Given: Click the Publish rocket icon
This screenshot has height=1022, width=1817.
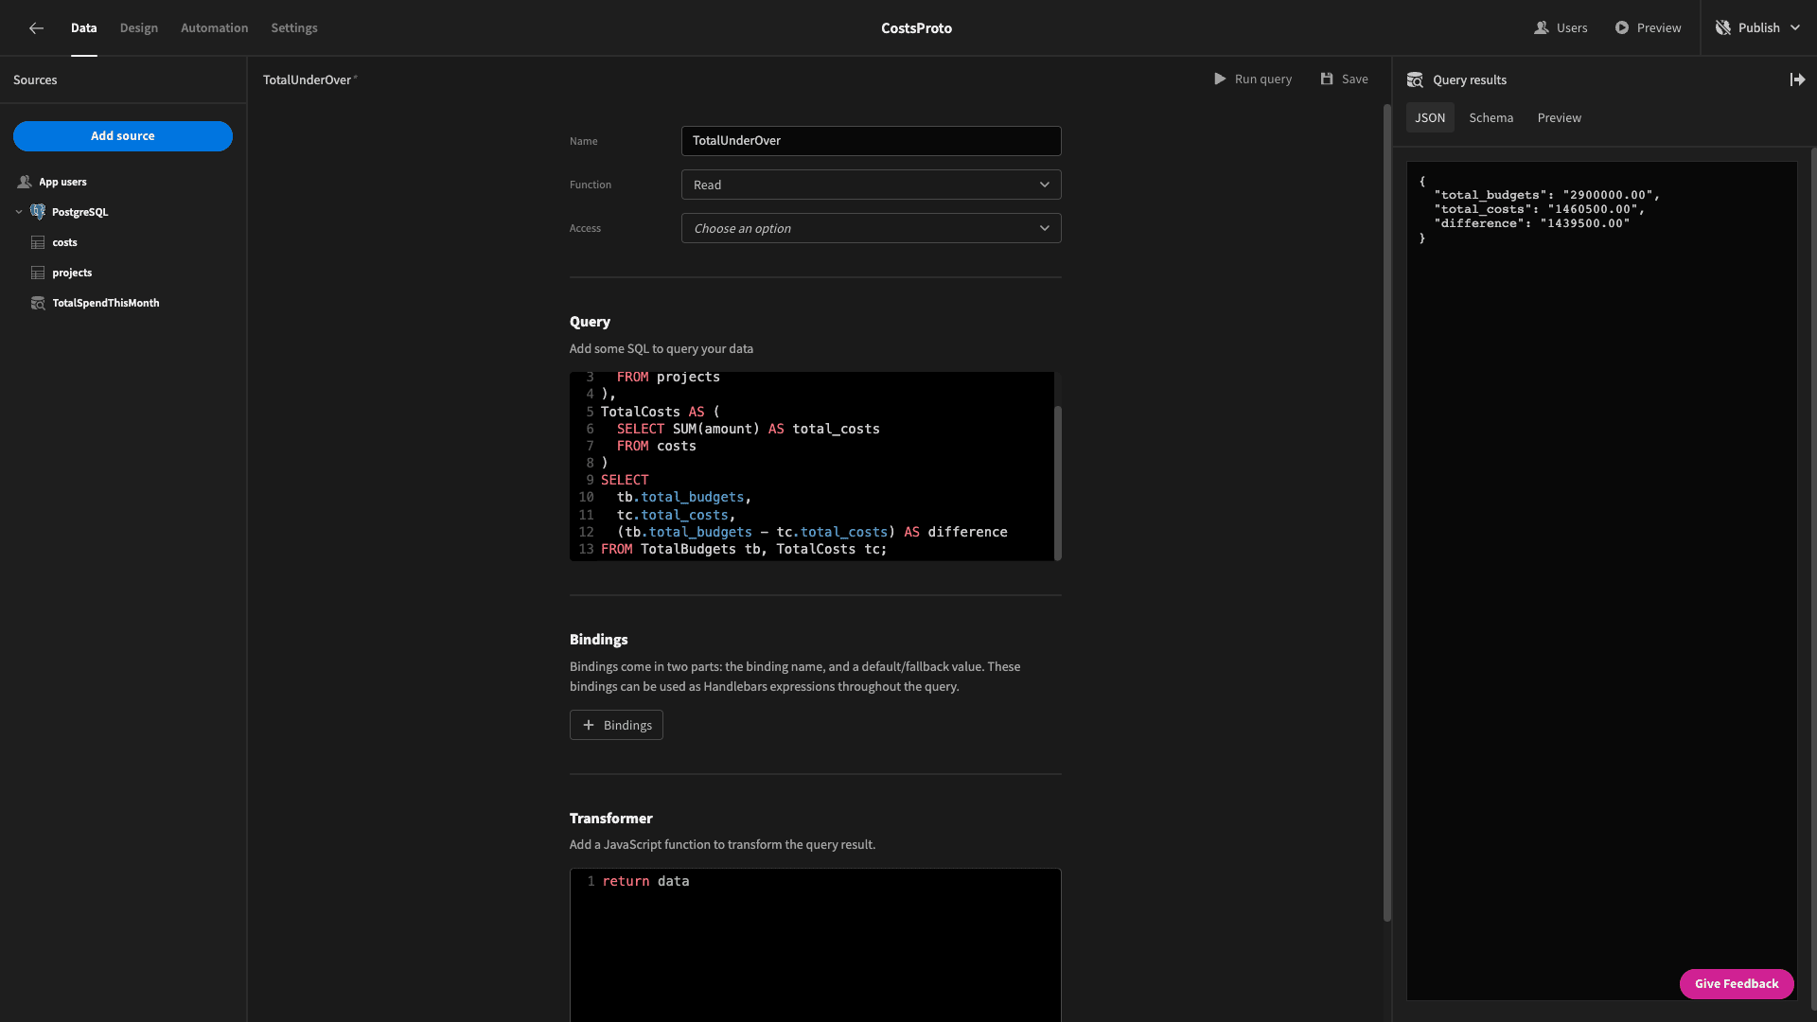Looking at the screenshot, I should [1722, 28].
